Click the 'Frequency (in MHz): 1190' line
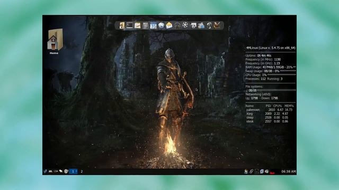This screenshot has height=190, width=339. tap(263, 60)
